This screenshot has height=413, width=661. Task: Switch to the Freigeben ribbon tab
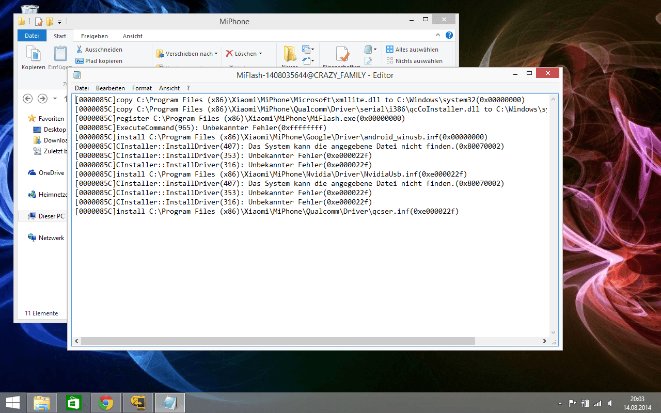pos(95,36)
